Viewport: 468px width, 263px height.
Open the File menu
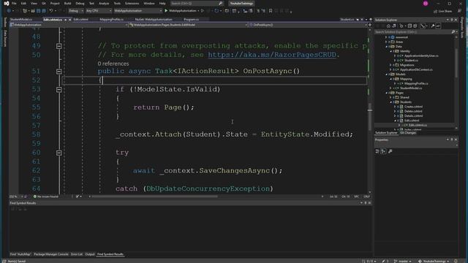(14, 3)
